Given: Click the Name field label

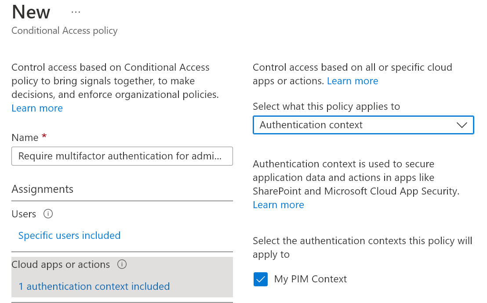Looking at the screenshot, I should click(x=25, y=138).
